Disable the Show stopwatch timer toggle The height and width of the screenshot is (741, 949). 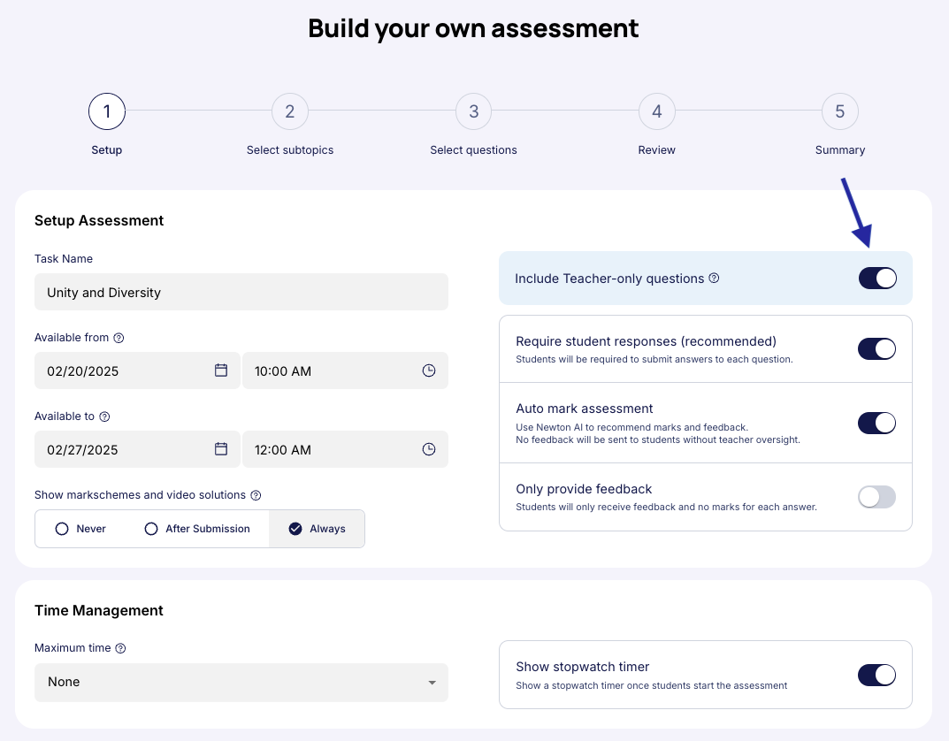tap(876, 675)
